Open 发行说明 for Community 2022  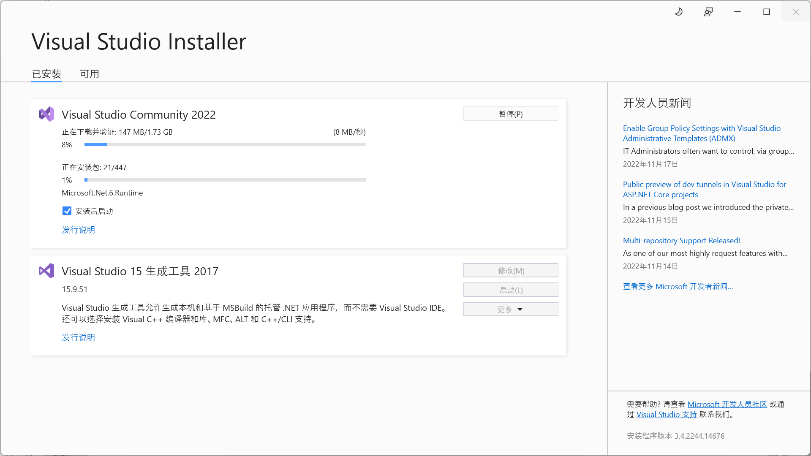[x=79, y=230]
